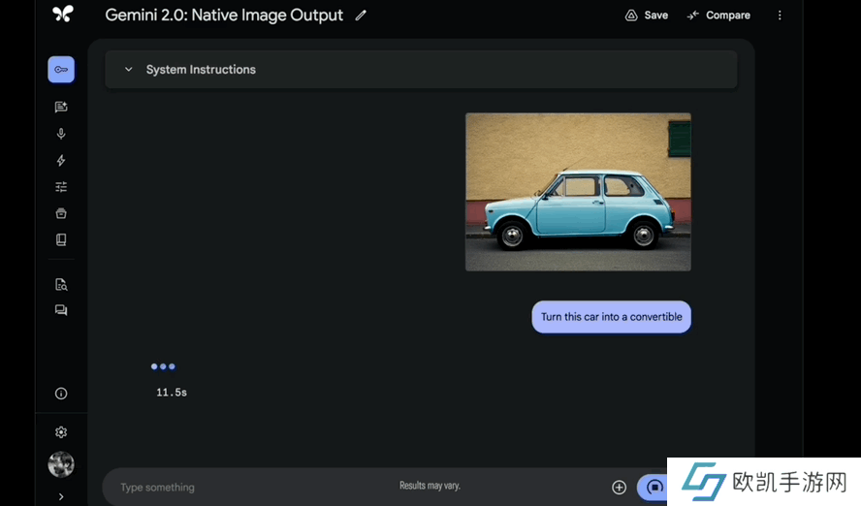Select the microphone stream icon
Viewport: 861px width, 506px height.
pyautogui.click(x=61, y=134)
